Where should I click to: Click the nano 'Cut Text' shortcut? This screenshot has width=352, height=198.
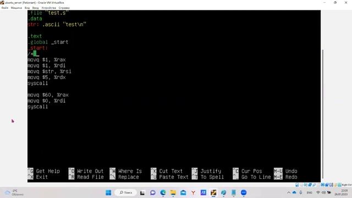coord(167,171)
